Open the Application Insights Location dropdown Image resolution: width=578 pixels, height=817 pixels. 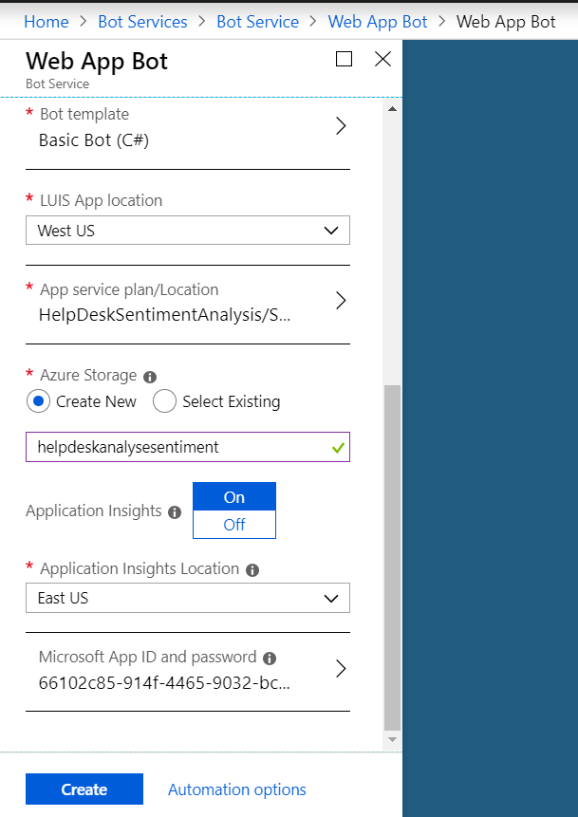click(188, 599)
